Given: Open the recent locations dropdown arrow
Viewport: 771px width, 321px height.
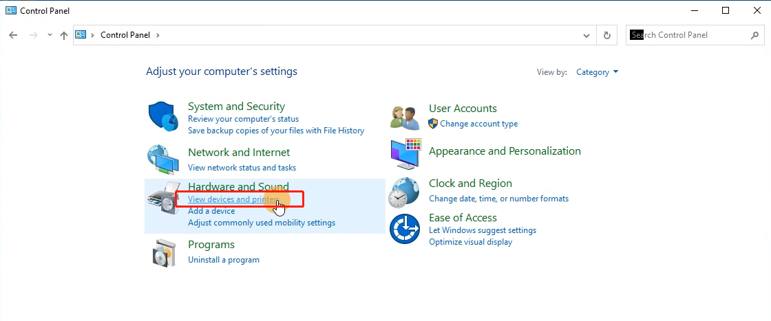Looking at the screenshot, I should pyautogui.click(x=50, y=35).
